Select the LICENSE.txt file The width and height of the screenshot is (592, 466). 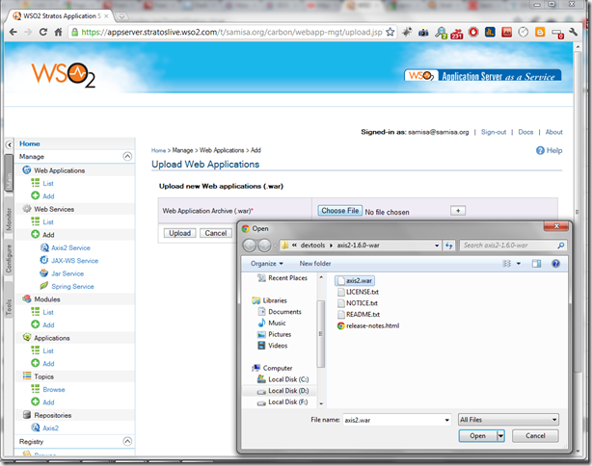358,292
